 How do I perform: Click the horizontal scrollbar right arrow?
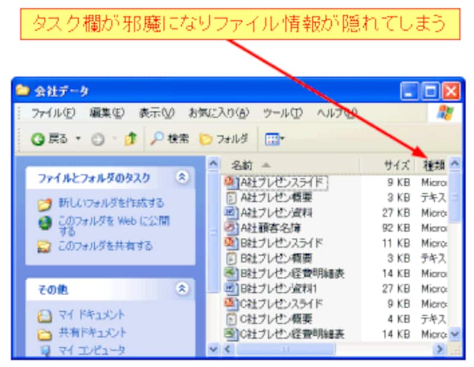[x=440, y=349]
